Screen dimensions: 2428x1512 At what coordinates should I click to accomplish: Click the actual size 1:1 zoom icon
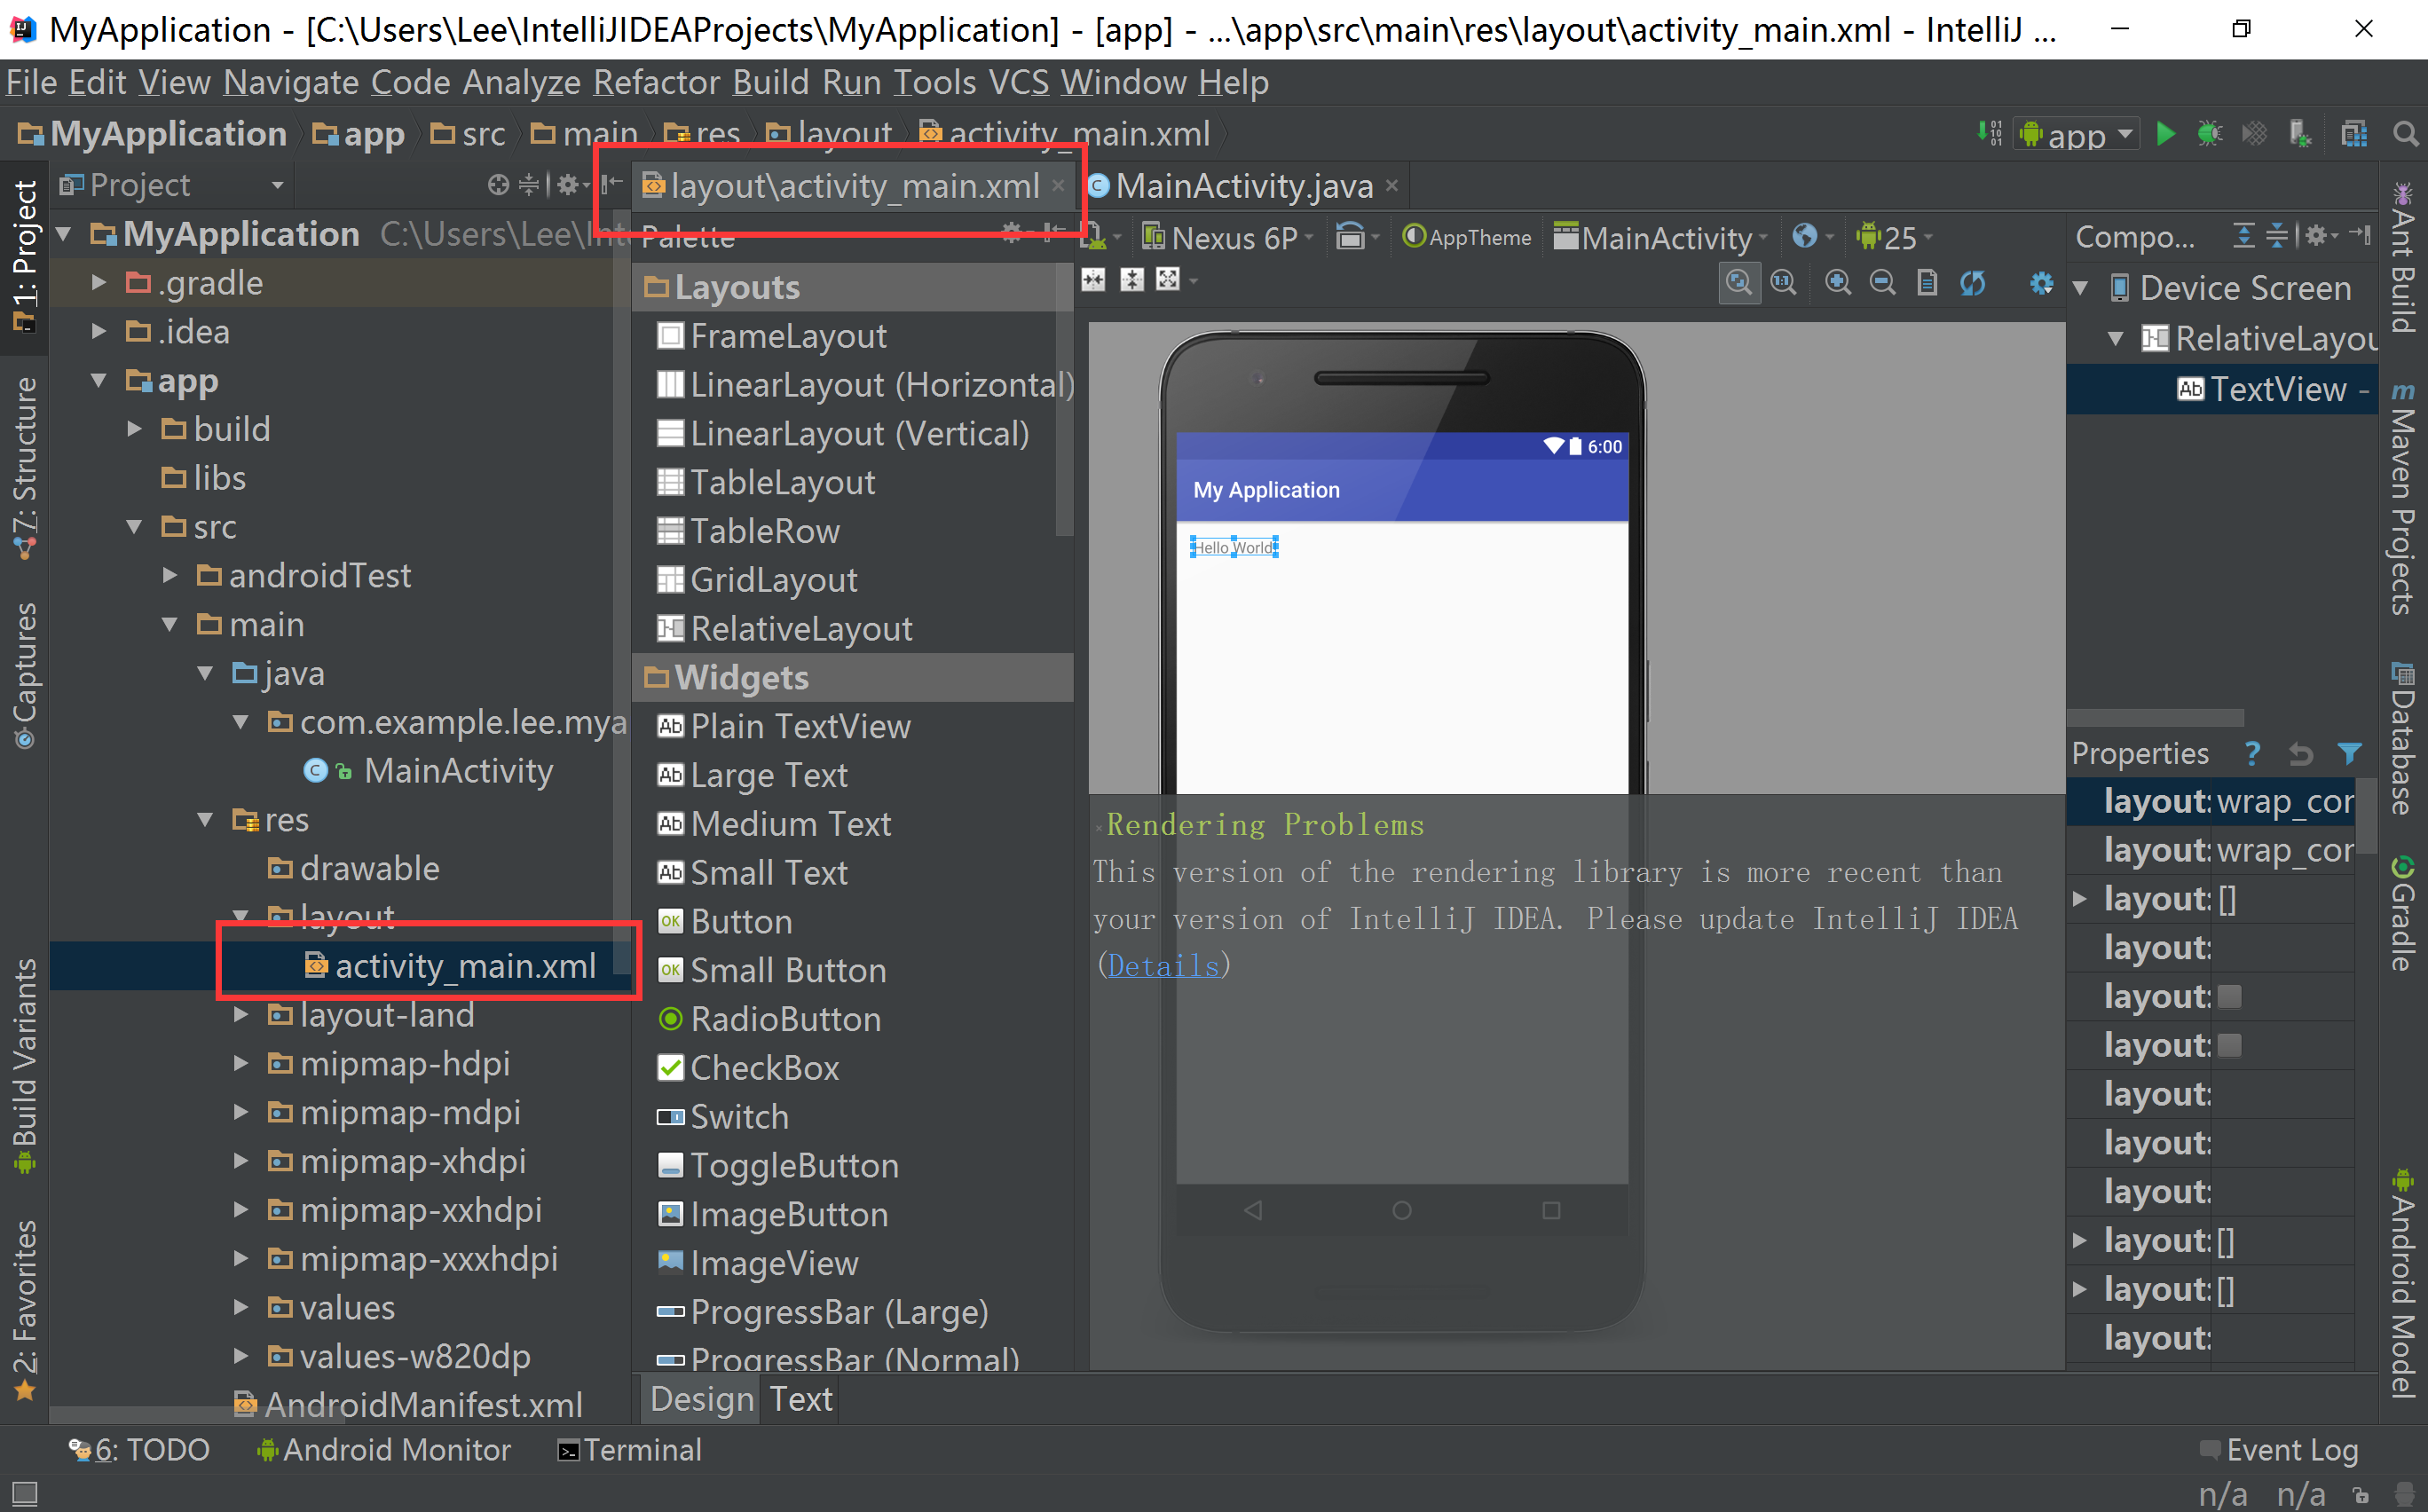[1783, 283]
